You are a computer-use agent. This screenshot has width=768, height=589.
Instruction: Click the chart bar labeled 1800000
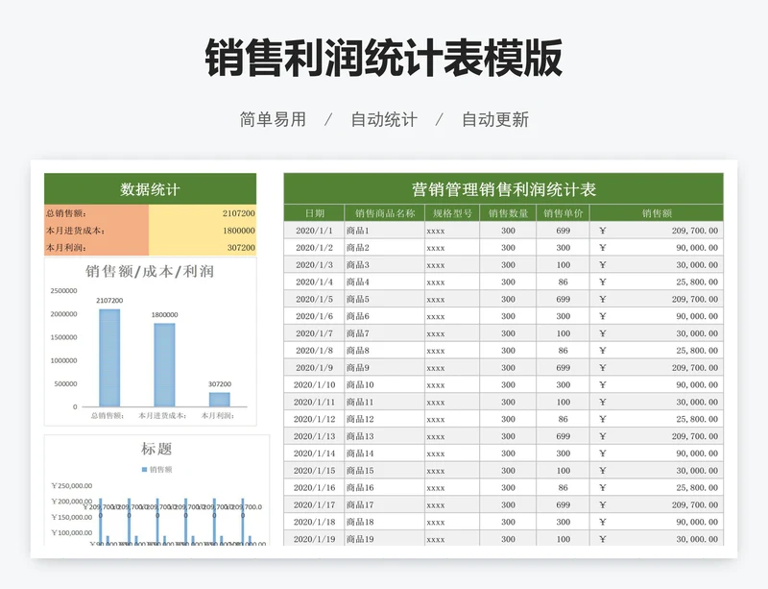[164, 364]
